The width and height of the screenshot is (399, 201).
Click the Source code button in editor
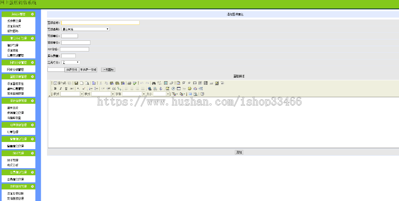(60, 83)
